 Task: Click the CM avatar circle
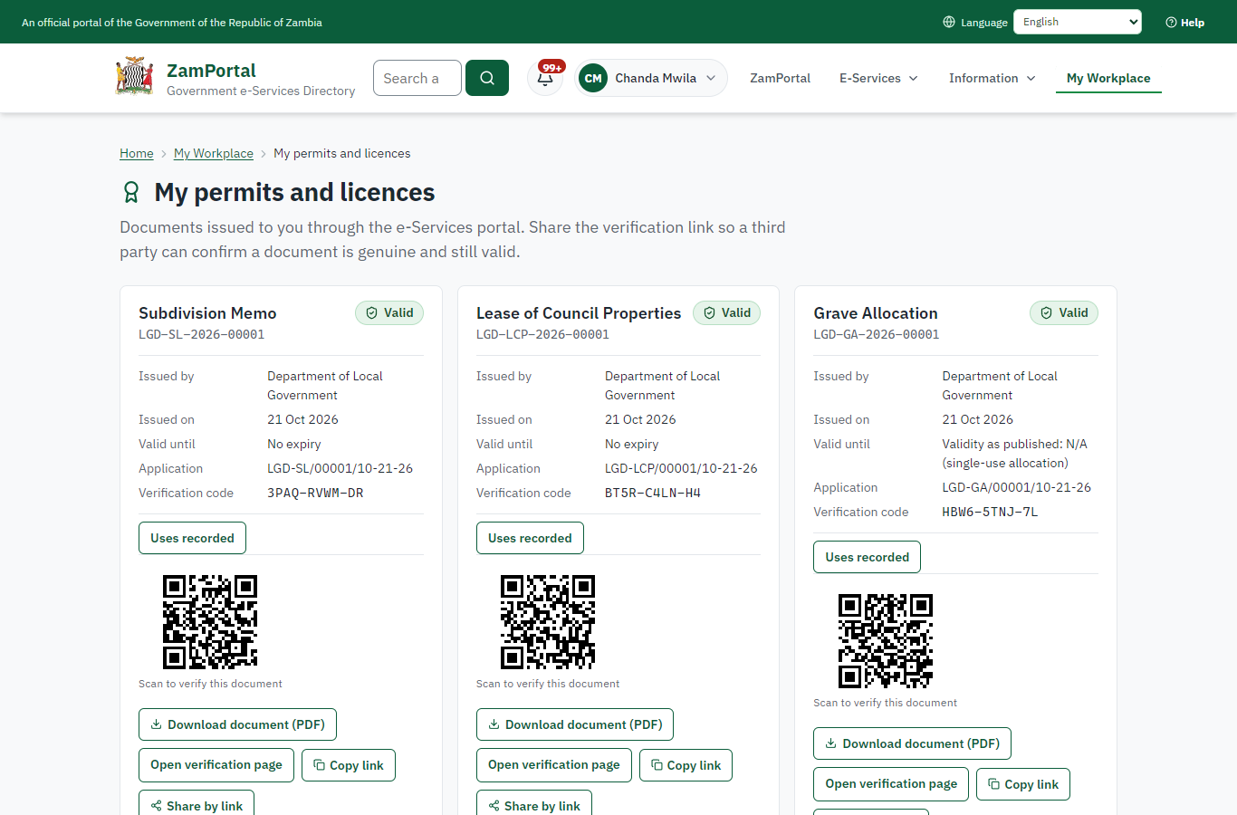click(x=593, y=78)
